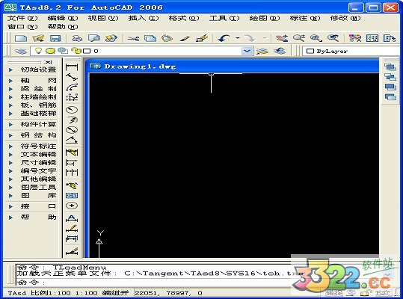Select the Linear dimension tool icon
Viewport: 403px width, 299px height.
coord(72,67)
